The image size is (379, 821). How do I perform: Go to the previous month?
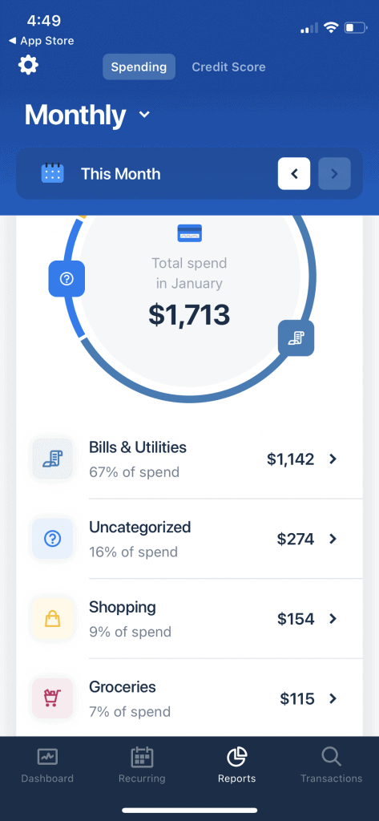pos(294,173)
